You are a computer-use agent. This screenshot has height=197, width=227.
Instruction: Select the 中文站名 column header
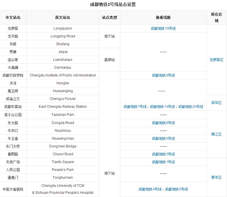click(x=13, y=17)
